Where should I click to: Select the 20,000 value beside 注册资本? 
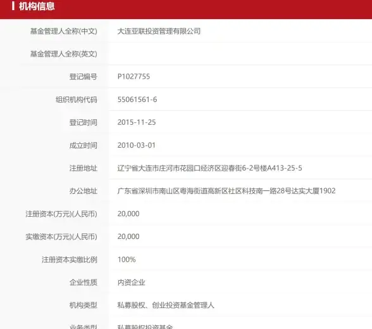[x=128, y=214]
